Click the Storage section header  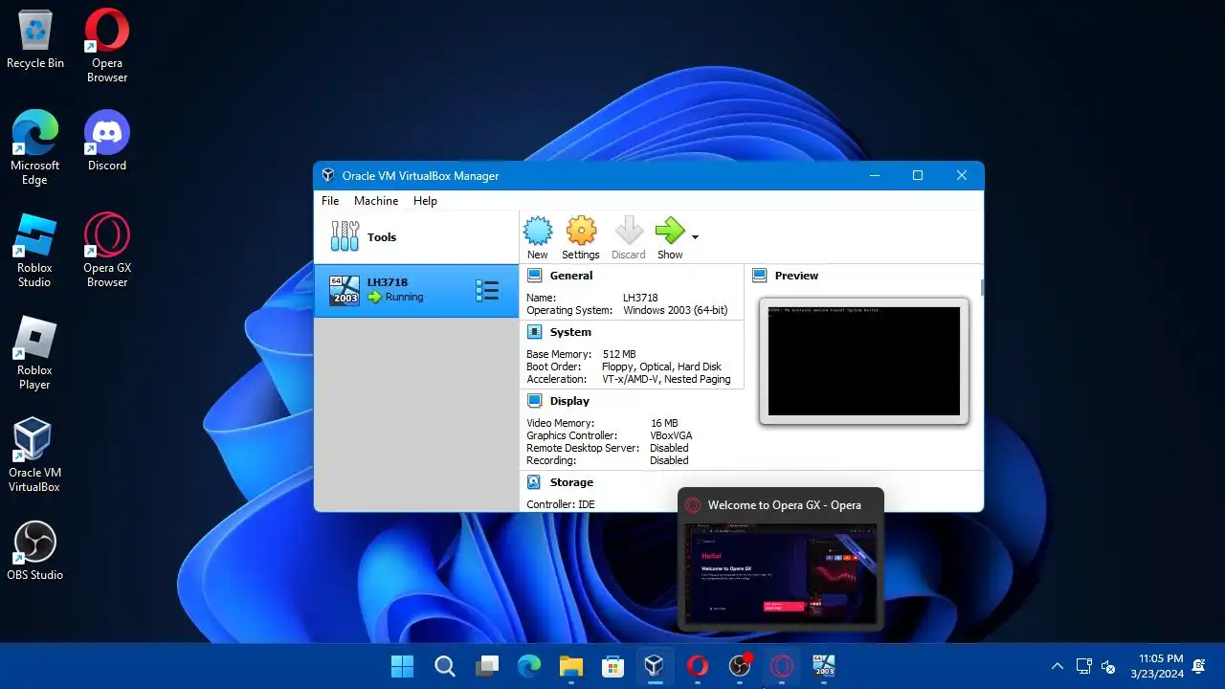571,482
